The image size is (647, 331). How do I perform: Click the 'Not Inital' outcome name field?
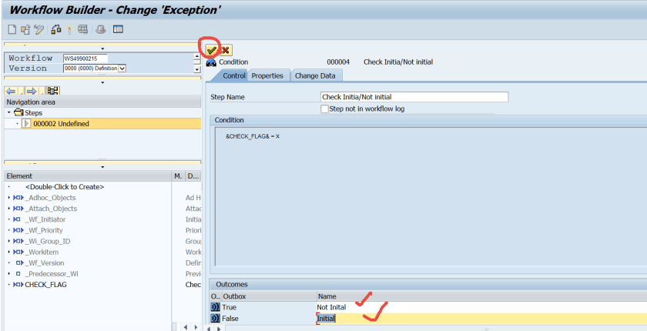tap(481, 307)
